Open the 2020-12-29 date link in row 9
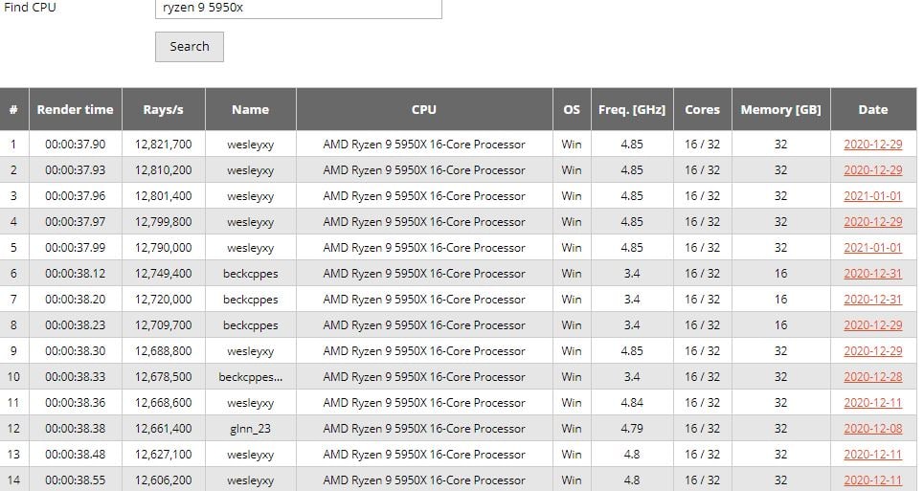Image resolution: width=924 pixels, height=491 pixels. (x=872, y=351)
